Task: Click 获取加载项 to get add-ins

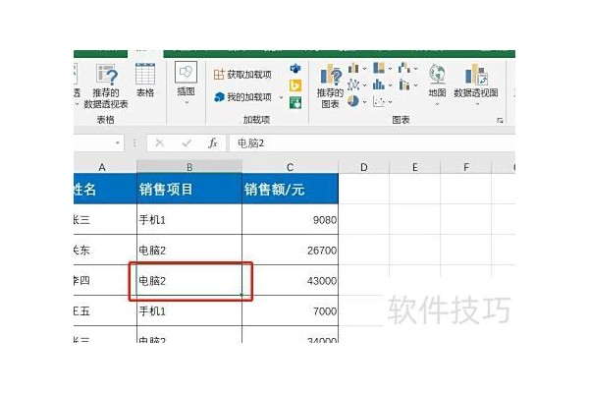Action: click(x=242, y=75)
